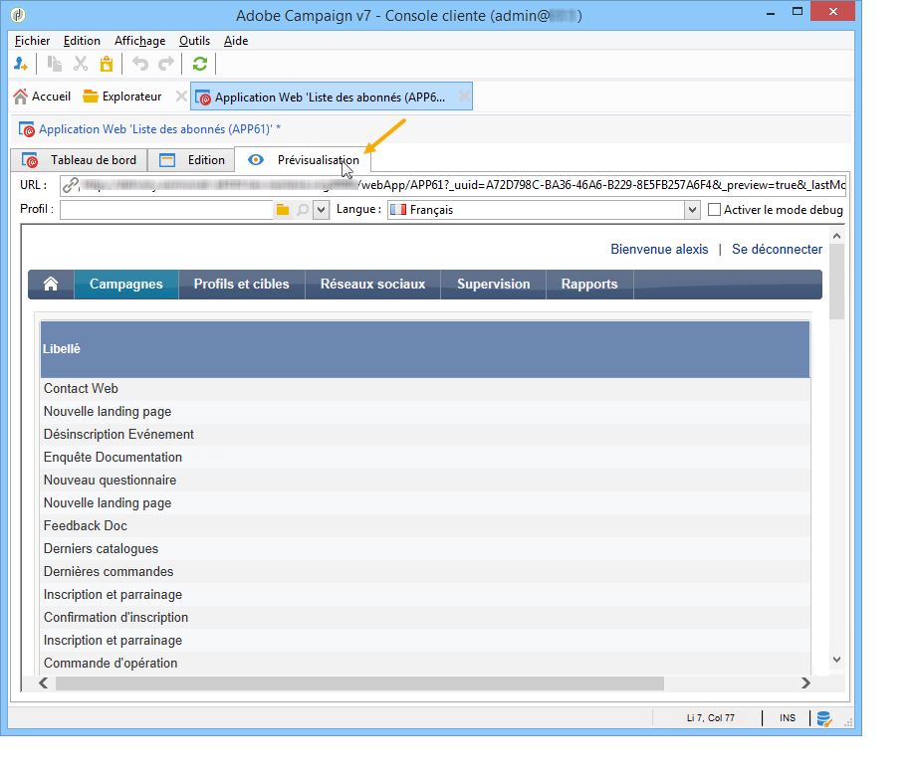Viewport: 915px width, 777px height.
Task: Open the Rapports navigation item
Action: pyautogui.click(x=589, y=284)
